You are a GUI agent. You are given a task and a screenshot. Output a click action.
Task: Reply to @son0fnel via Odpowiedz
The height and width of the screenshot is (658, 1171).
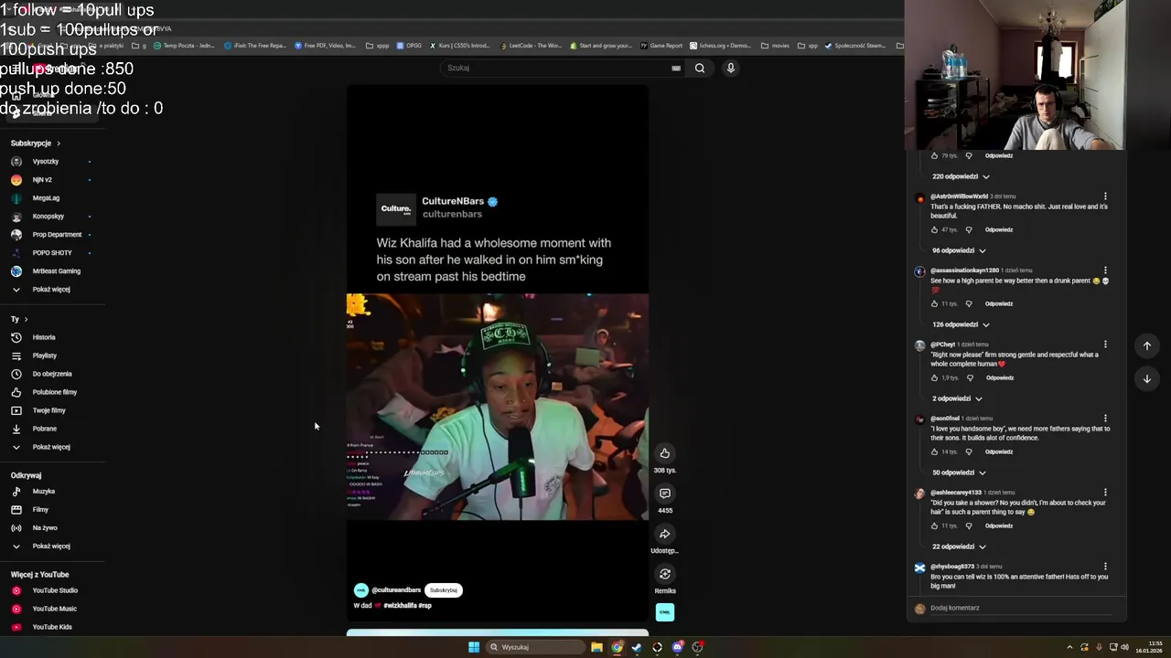(x=999, y=451)
